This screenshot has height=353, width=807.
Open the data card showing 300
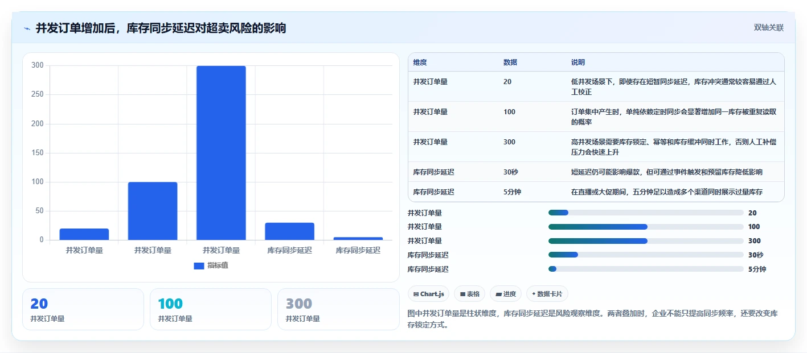point(338,309)
